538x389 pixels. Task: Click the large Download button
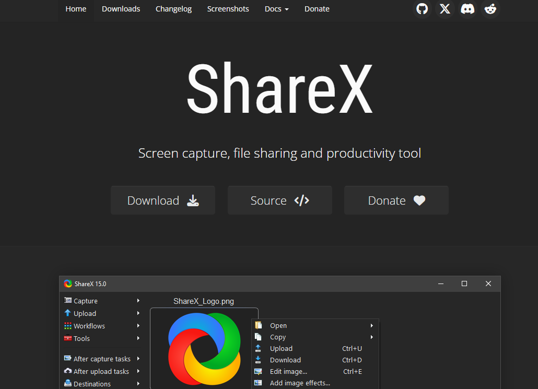pos(163,201)
